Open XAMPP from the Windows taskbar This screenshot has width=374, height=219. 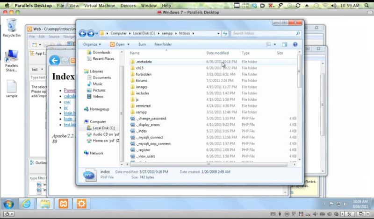click(63, 204)
